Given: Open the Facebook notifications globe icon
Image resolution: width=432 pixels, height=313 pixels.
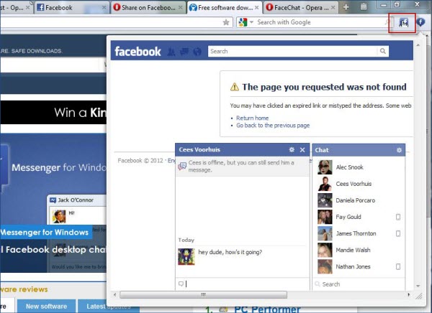Looking at the screenshot, I should [x=197, y=52].
